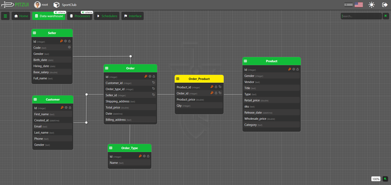Click the Customer table grid icon
Viewport: 391px width, 185px height.
[35, 99]
